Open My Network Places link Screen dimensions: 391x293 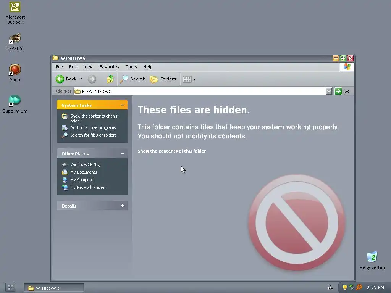[87, 187]
